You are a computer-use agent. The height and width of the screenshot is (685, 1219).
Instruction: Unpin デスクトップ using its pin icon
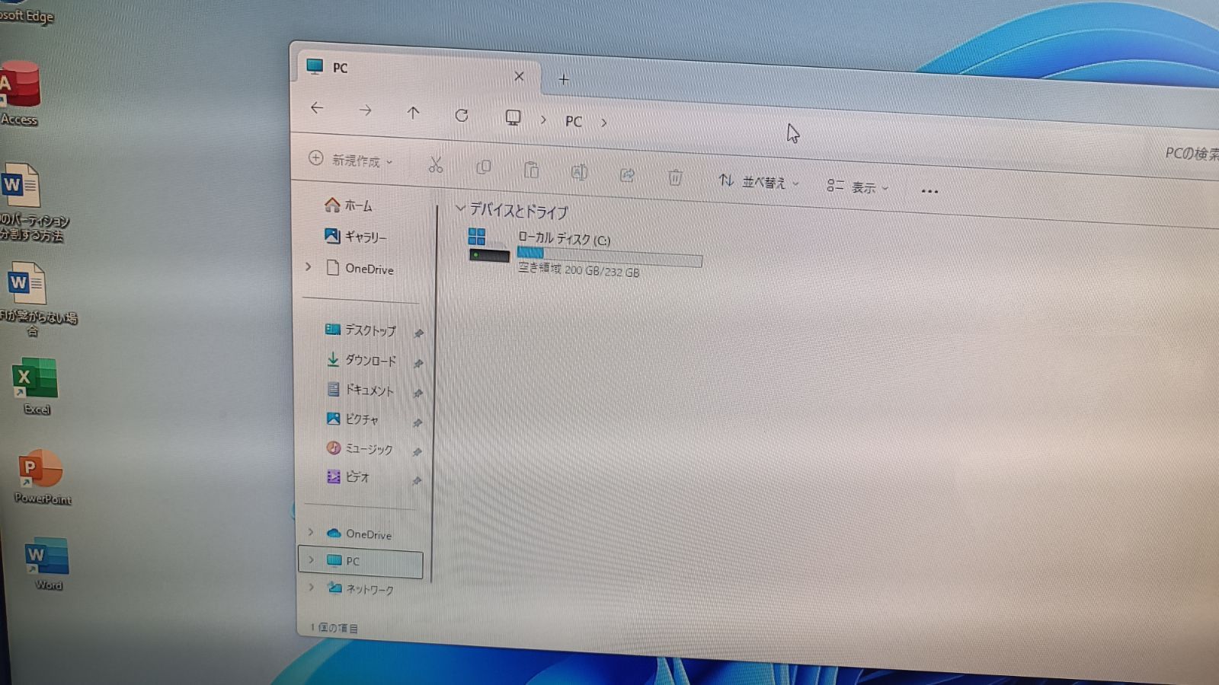point(418,333)
